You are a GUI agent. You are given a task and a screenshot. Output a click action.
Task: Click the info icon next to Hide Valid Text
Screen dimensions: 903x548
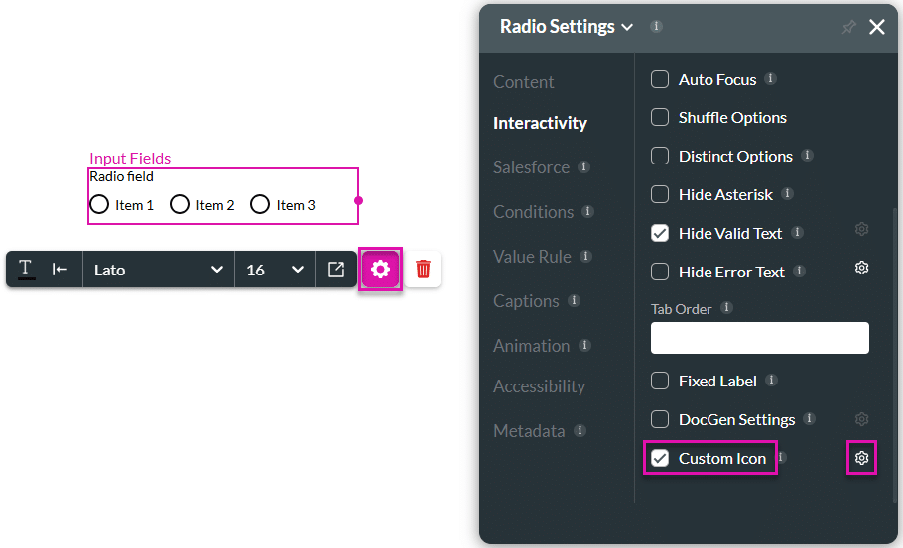[x=797, y=232]
